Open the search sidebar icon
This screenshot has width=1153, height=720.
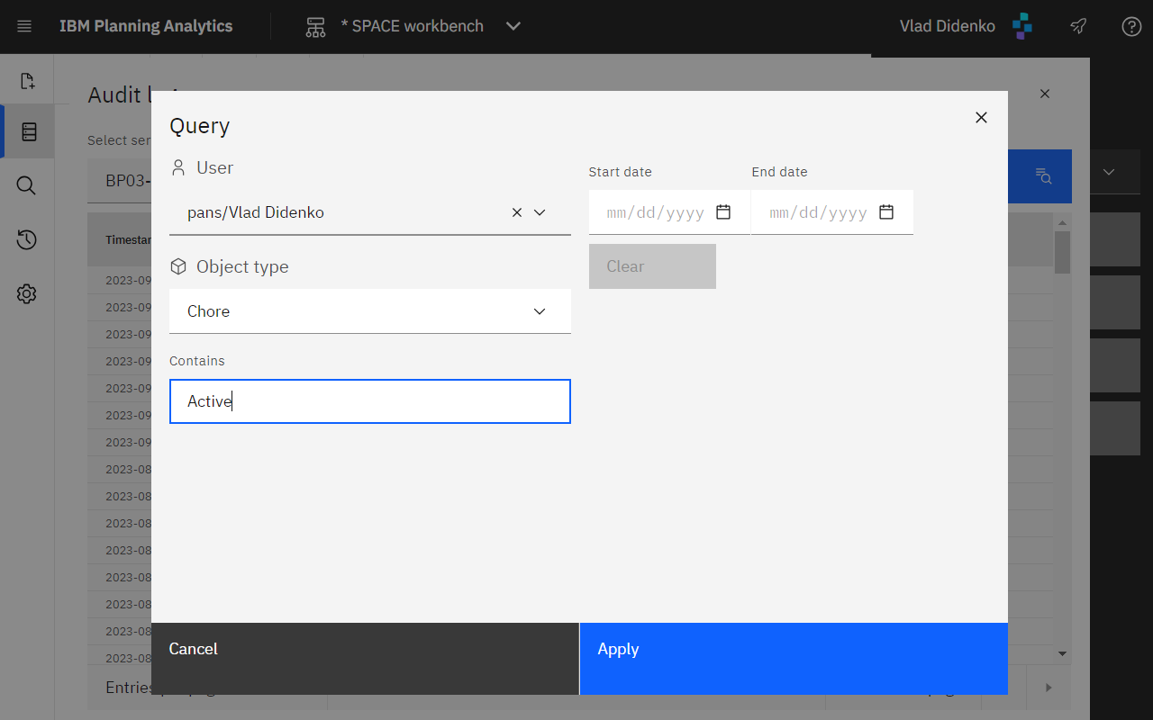[x=26, y=185]
